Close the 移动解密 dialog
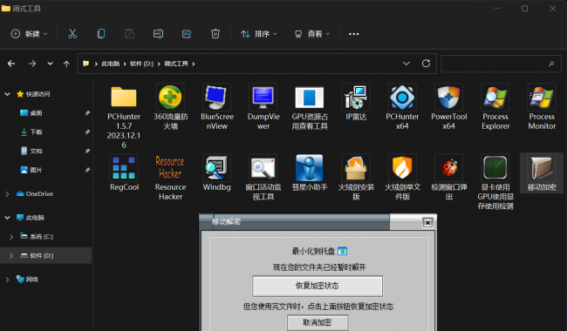 pos(427,223)
